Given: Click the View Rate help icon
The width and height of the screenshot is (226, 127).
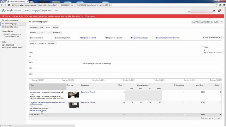Looking at the screenshot, I should (x=204, y=85).
